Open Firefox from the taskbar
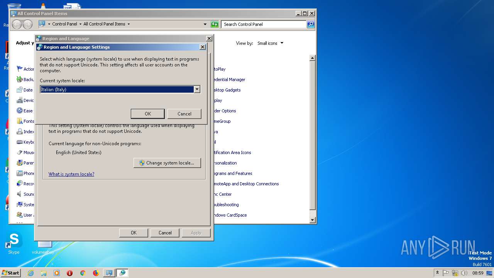The height and width of the screenshot is (278, 494). [x=96, y=273]
